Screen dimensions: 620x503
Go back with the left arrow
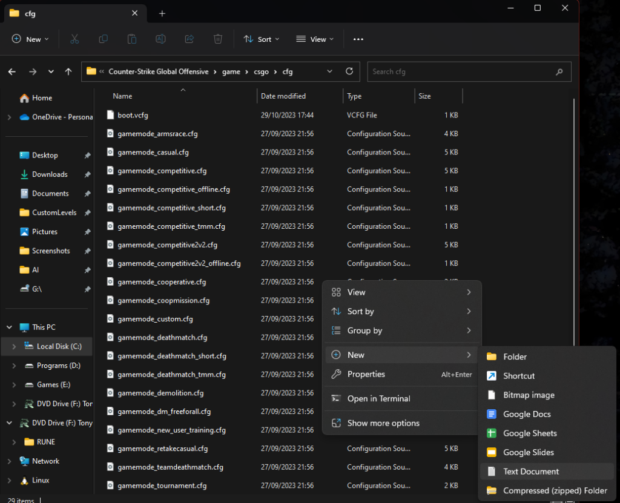coord(12,71)
